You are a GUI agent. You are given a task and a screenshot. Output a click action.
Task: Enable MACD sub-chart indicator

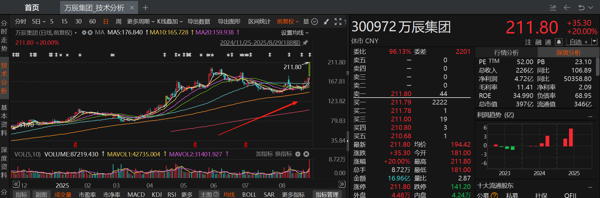[136, 195]
